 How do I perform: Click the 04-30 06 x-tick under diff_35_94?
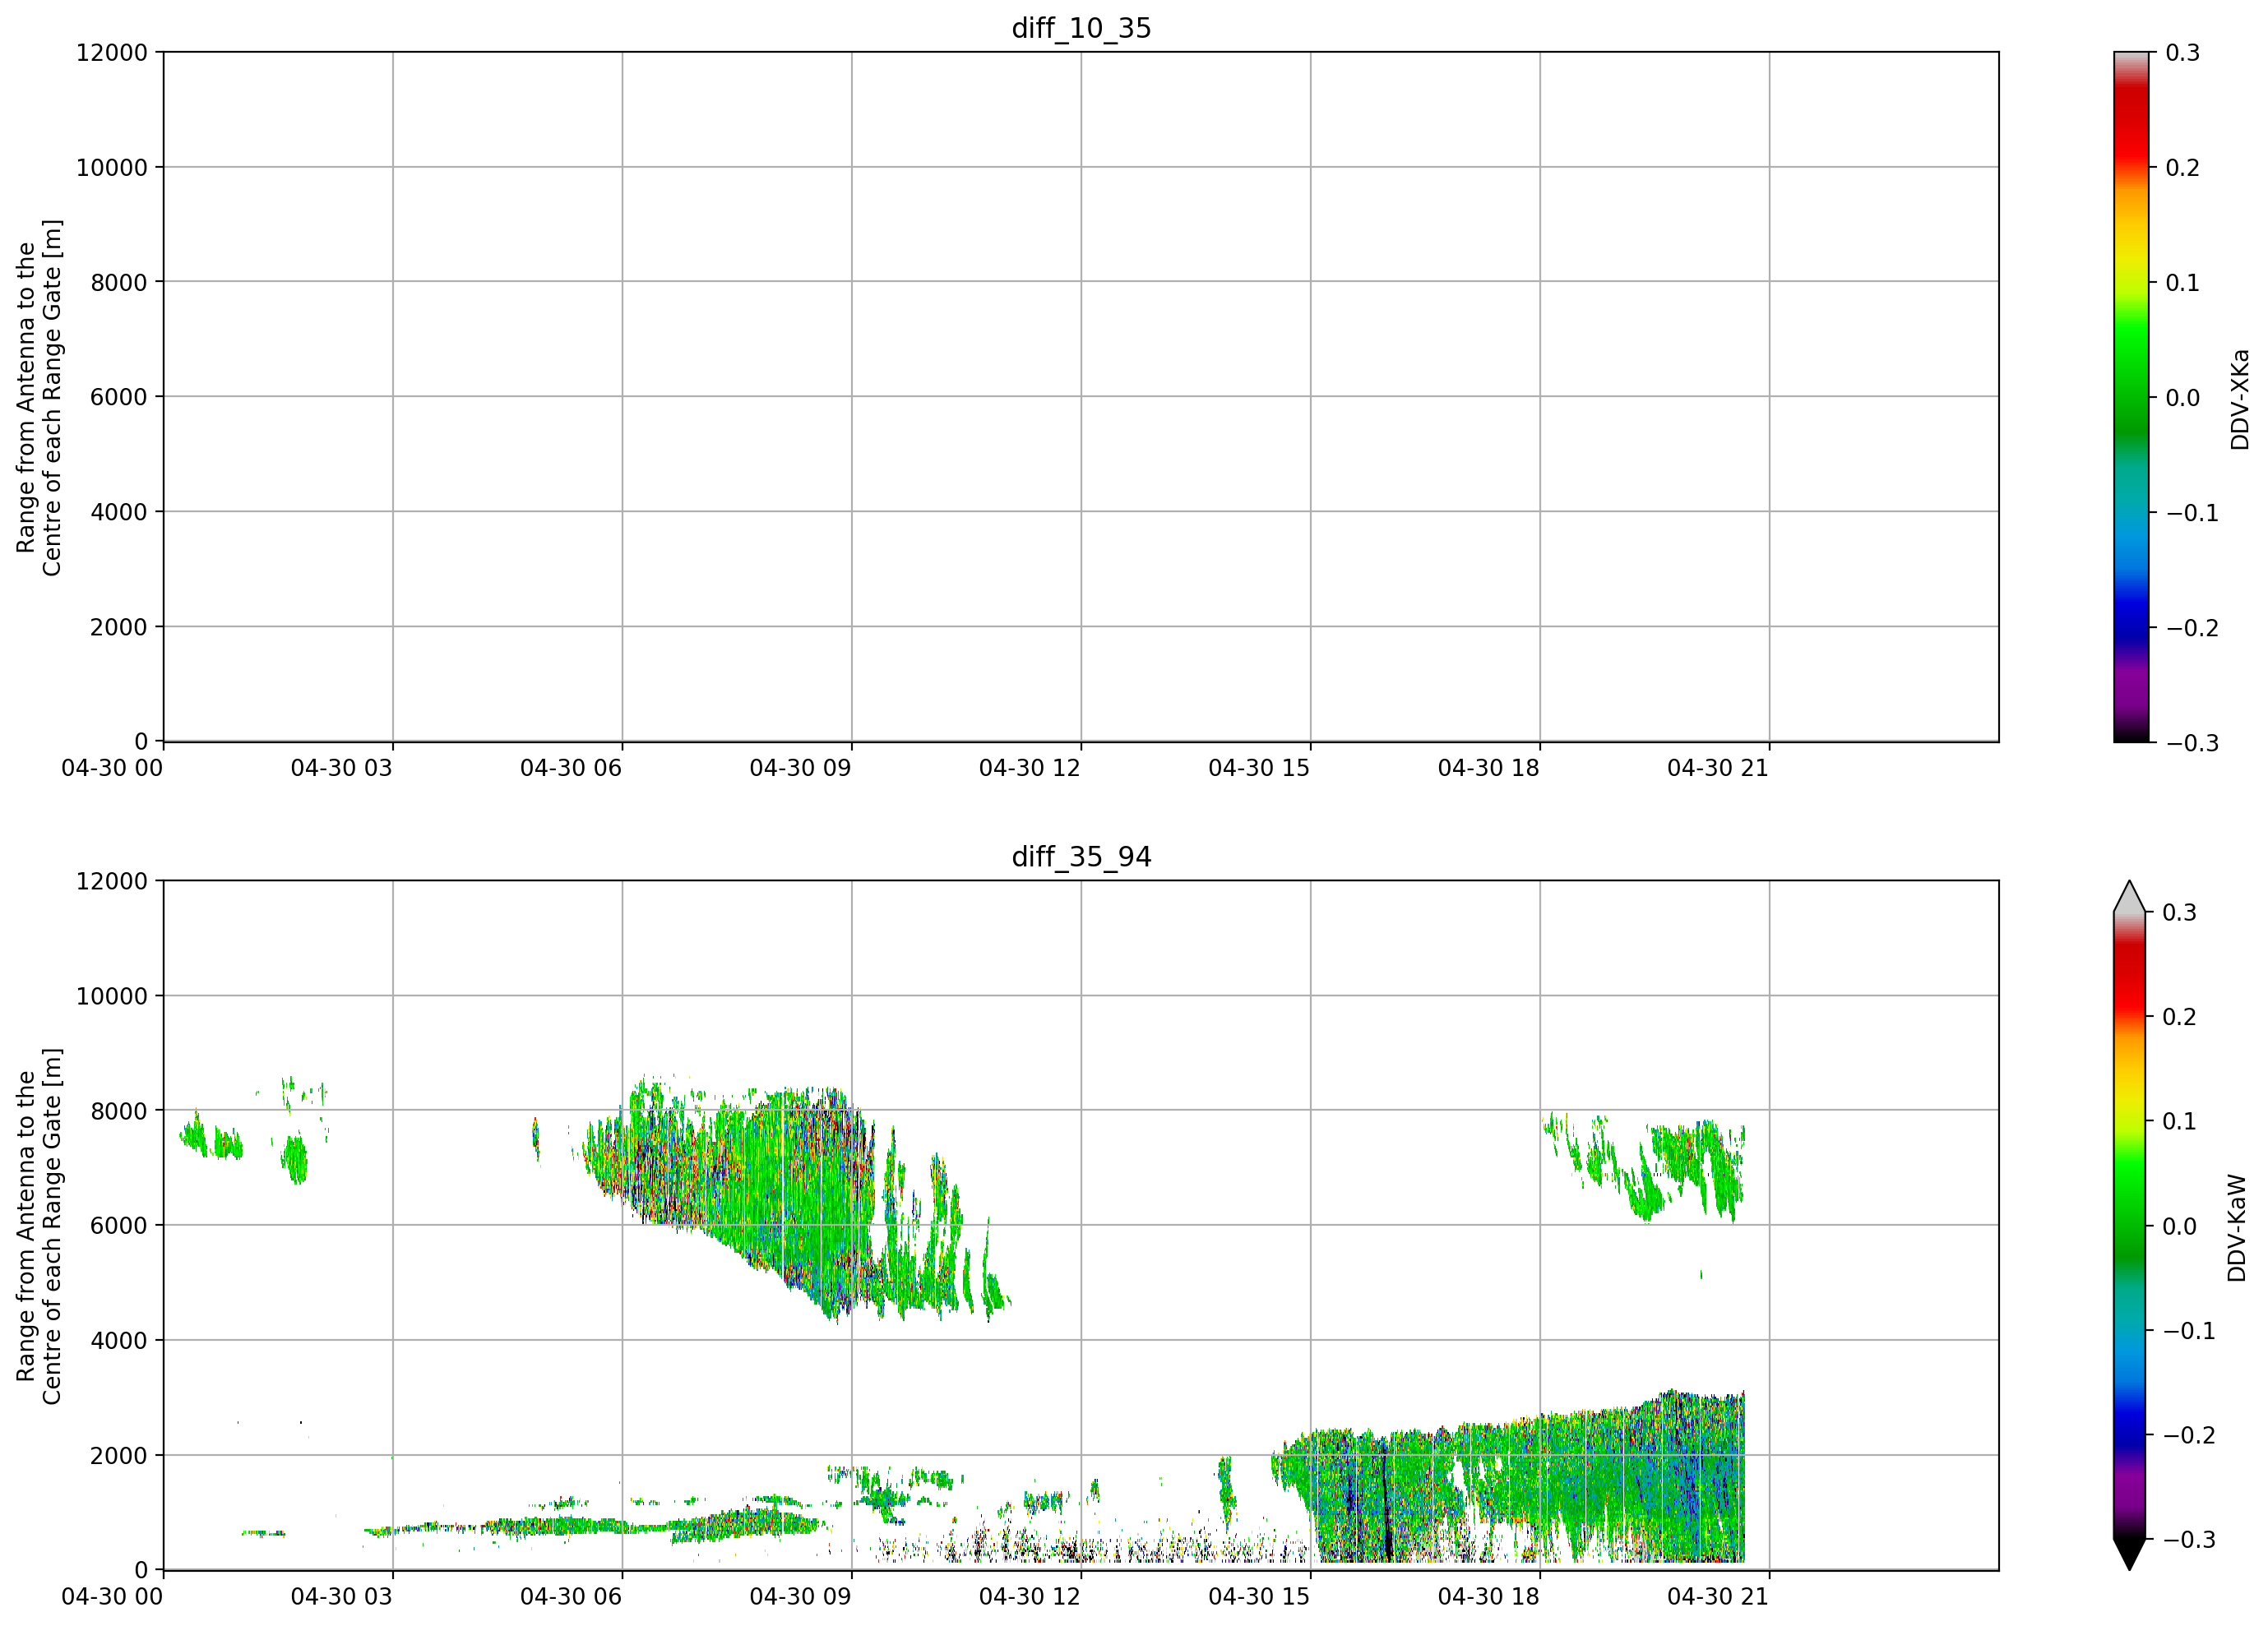571,1596
